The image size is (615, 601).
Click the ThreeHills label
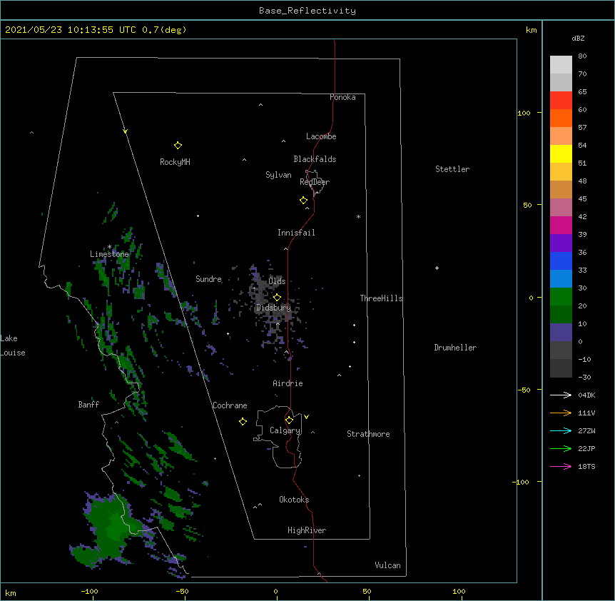(381, 298)
